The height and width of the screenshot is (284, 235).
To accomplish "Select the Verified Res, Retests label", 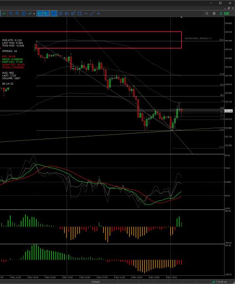I will (198, 39).
